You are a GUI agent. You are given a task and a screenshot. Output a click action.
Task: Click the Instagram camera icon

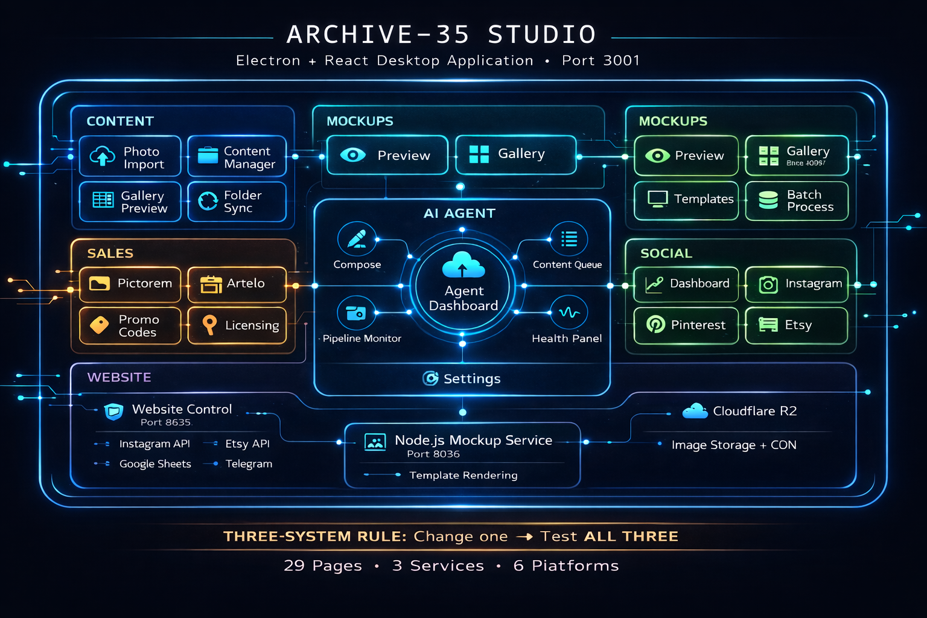[x=768, y=284]
